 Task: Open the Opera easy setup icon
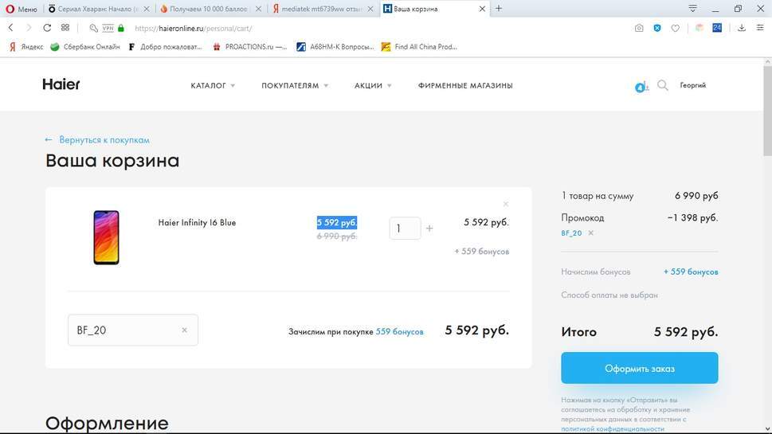pos(760,28)
